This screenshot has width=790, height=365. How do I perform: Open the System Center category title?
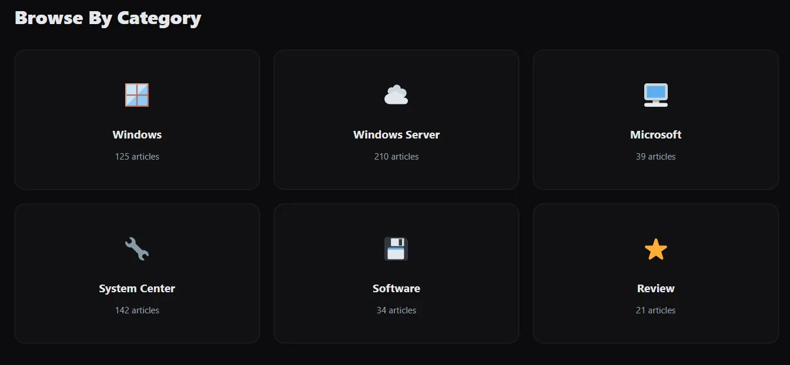pyautogui.click(x=137, y=288)
